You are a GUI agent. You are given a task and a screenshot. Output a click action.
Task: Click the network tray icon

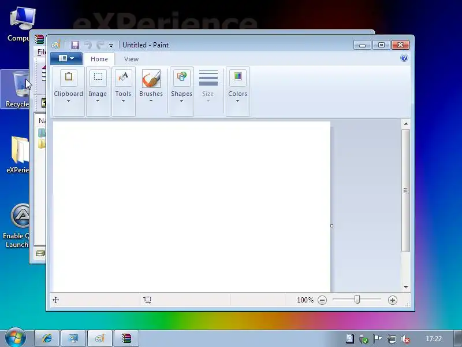[x=392, y=339]
